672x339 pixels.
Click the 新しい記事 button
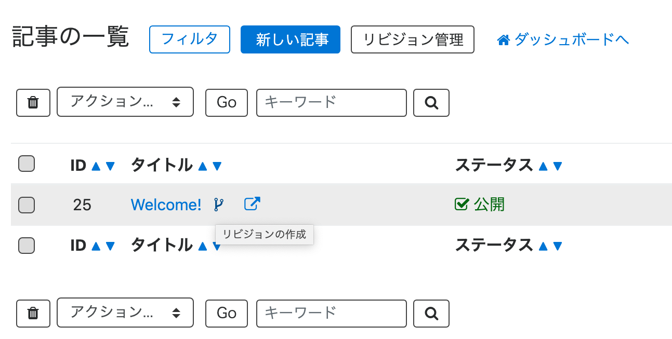291,39
